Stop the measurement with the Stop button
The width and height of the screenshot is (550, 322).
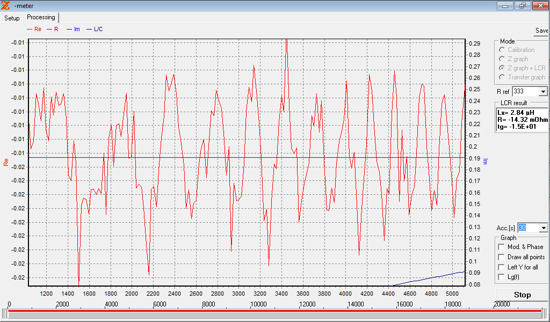(x=522, y=295)
